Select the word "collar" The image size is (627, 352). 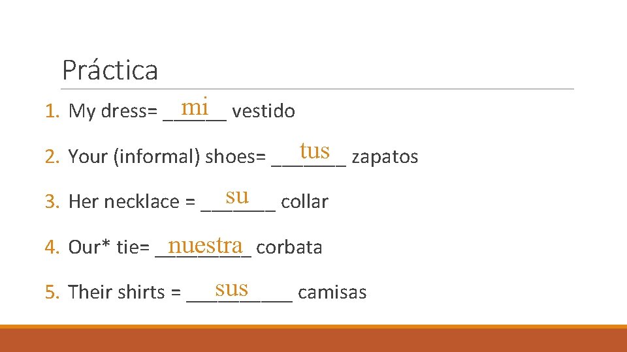tap(304, 202)
